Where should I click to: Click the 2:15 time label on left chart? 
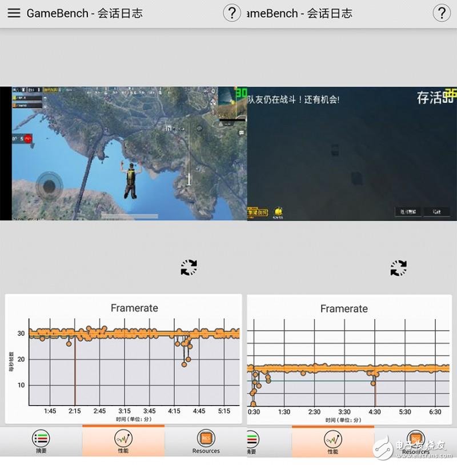click(75, 411)
